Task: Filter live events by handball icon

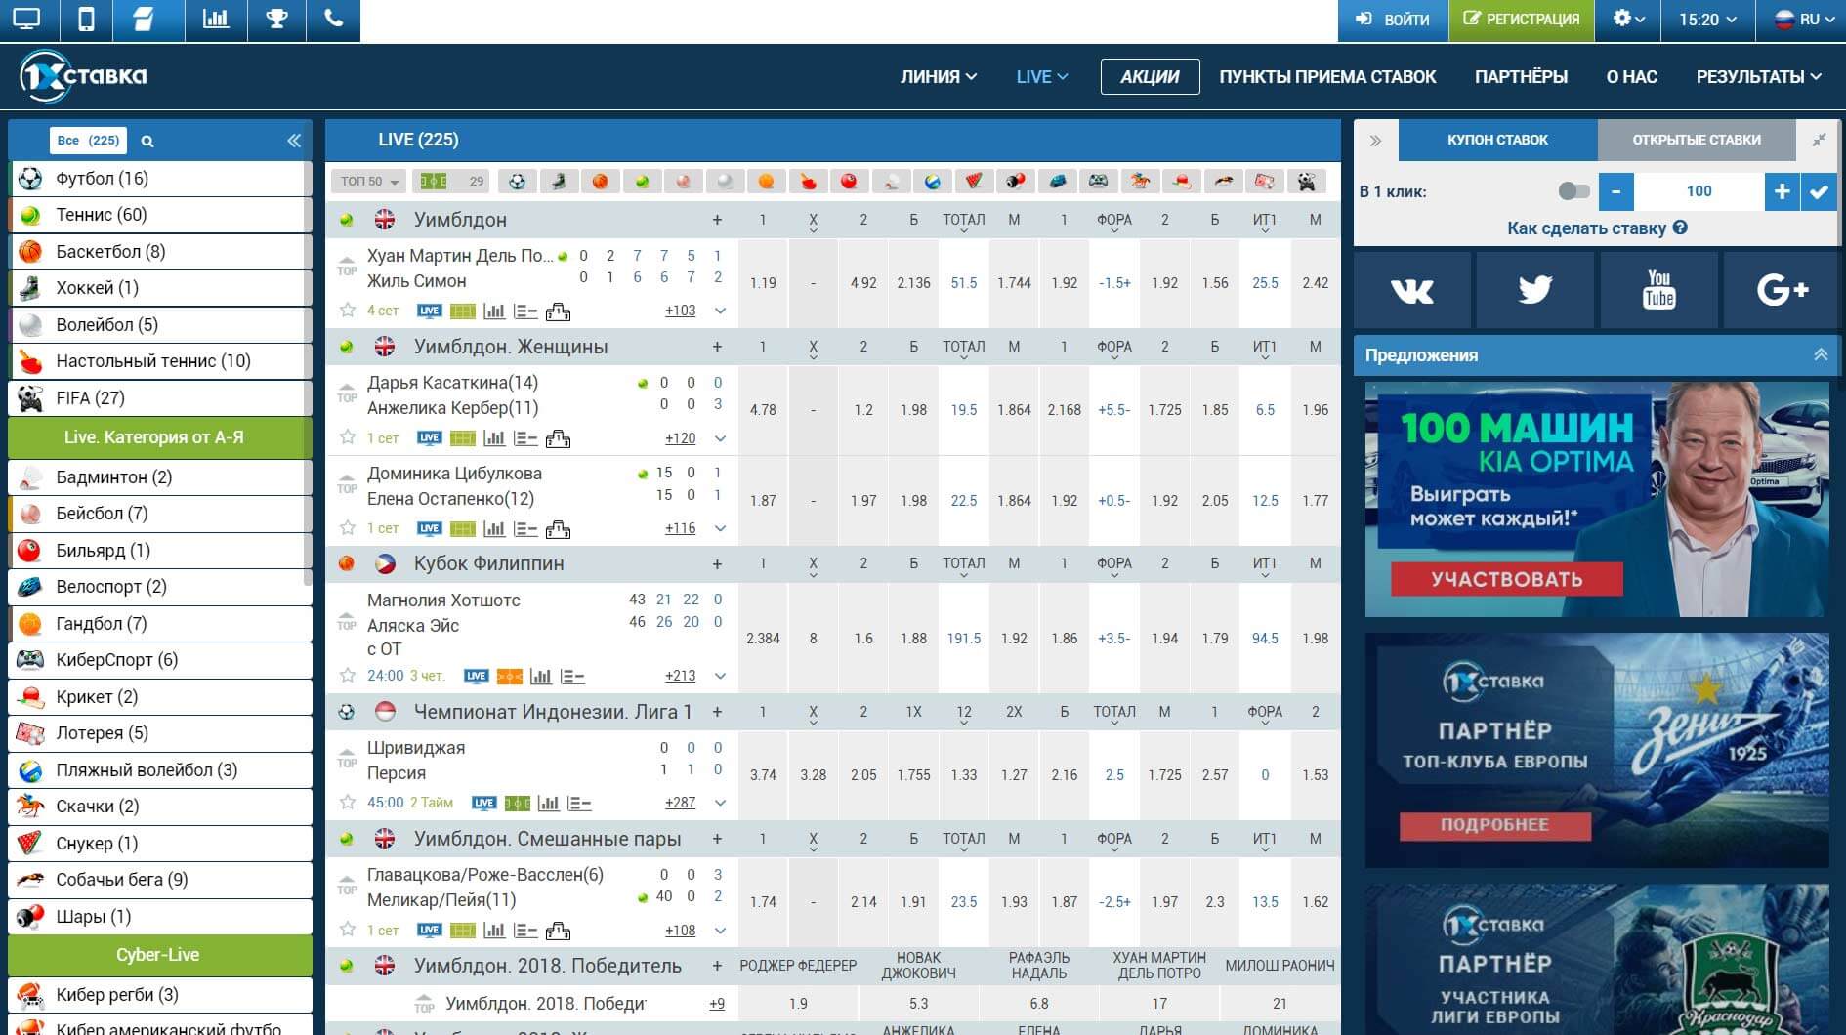Action: (x=766, y=181)
